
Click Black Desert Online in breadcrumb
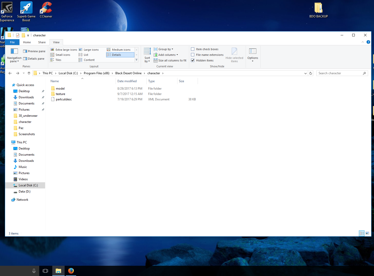click(x=128, y=73)
